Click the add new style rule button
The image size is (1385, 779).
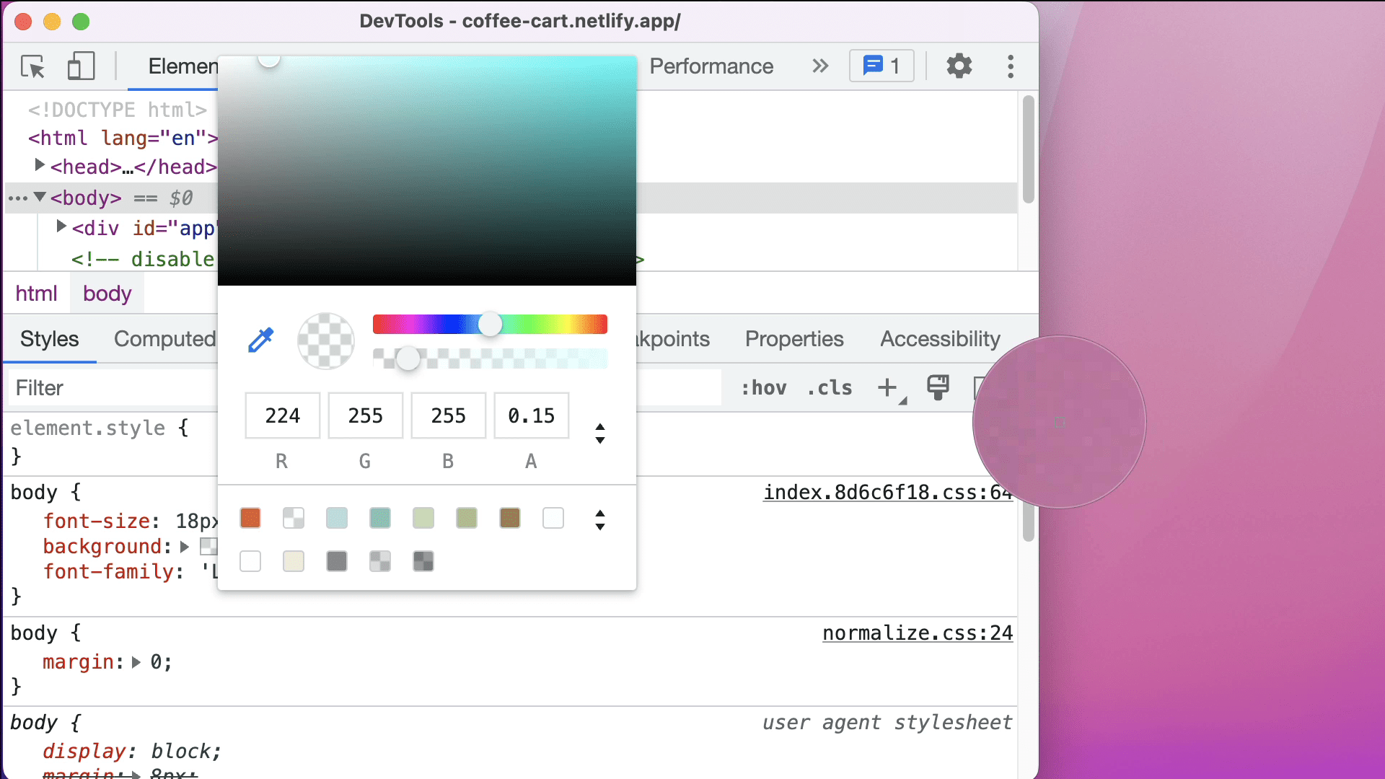886,387
